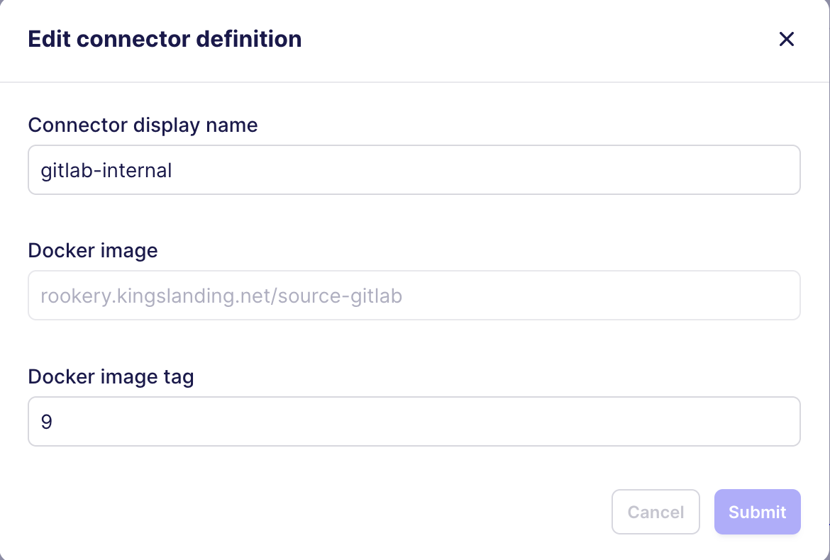The image size is (830, 560).
Task: Click the Docker image label
Action: (92, 250)
